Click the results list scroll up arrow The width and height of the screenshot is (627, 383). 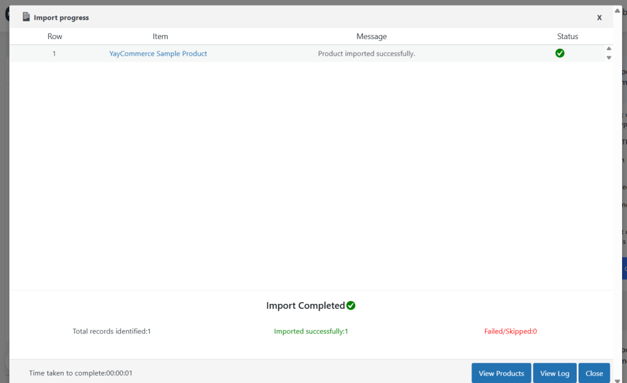609,49
